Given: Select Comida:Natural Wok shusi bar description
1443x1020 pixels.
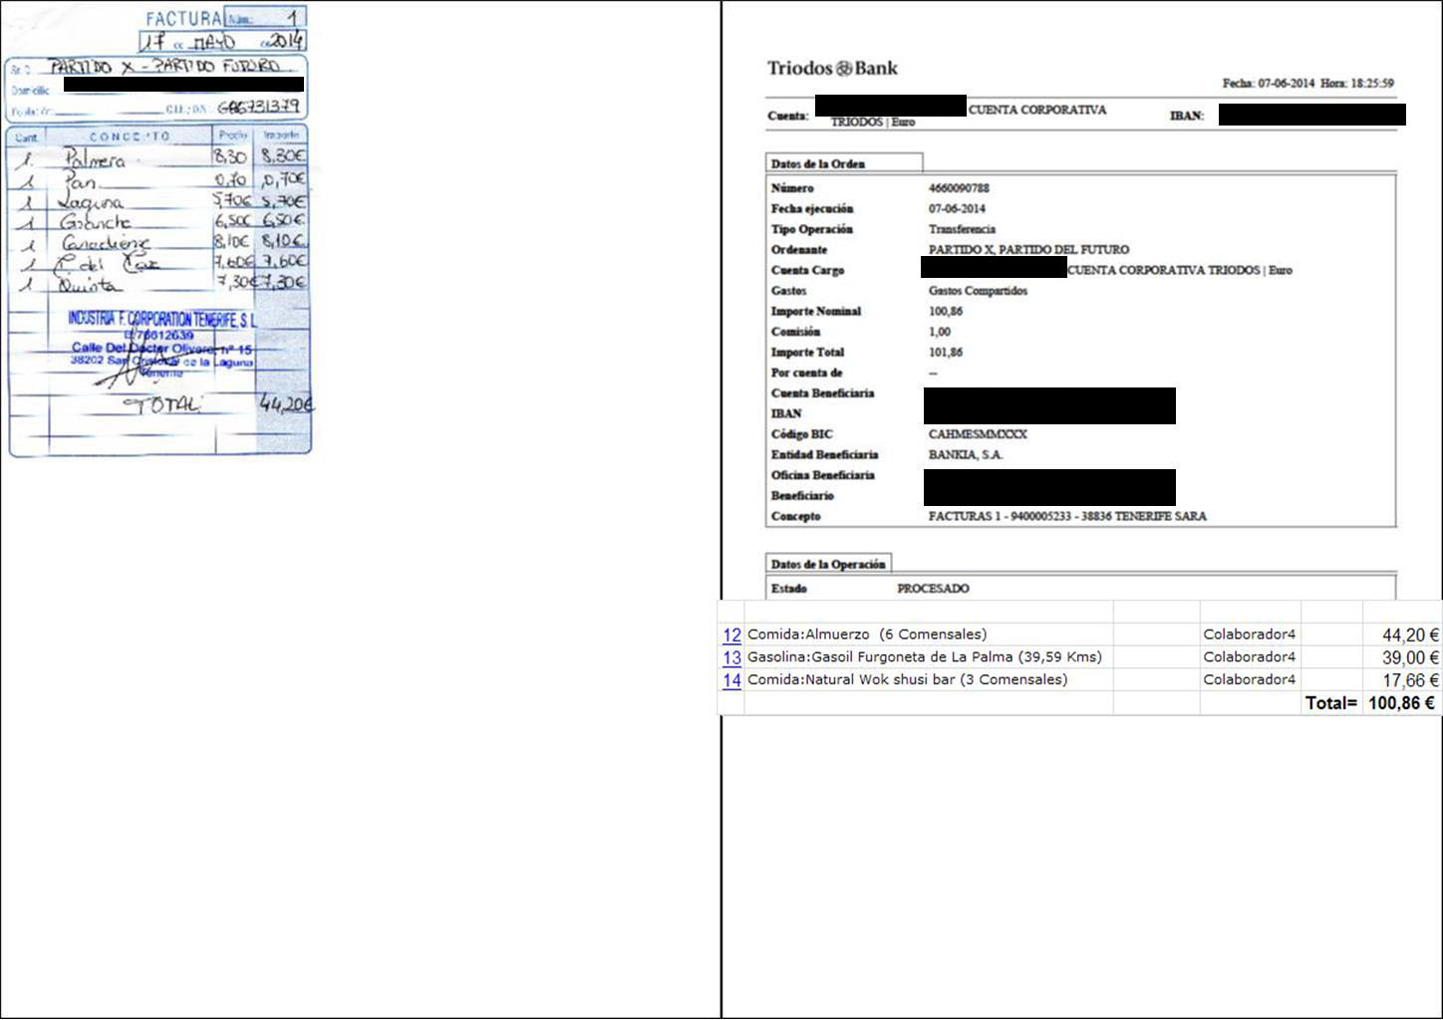Looking at the screenshot, I should click(x=907, y=679).
